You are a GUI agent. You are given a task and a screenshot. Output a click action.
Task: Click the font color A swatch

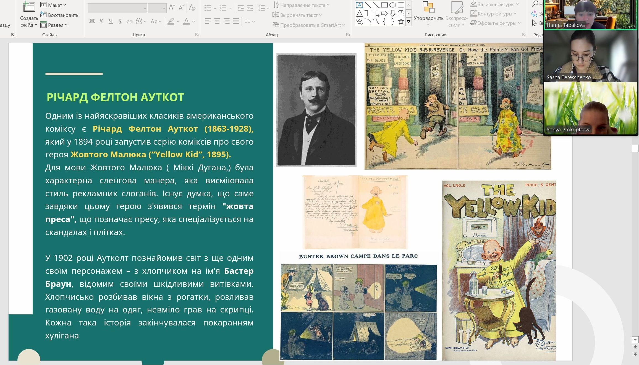pos(186,21)
